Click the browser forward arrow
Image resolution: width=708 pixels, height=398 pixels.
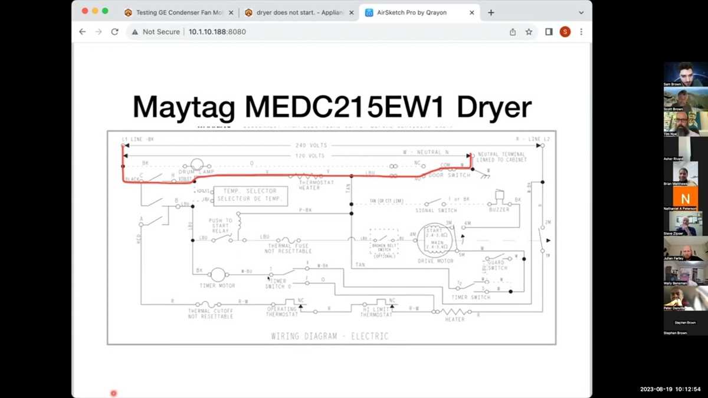99,32
